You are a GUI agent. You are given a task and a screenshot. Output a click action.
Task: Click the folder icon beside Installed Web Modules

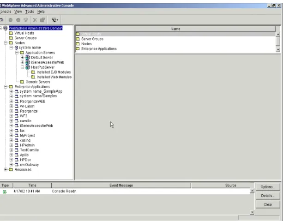(33, 77)
